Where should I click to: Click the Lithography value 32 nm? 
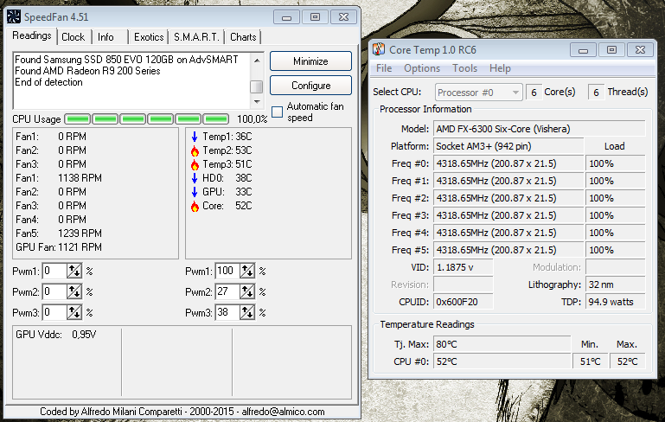616,285
